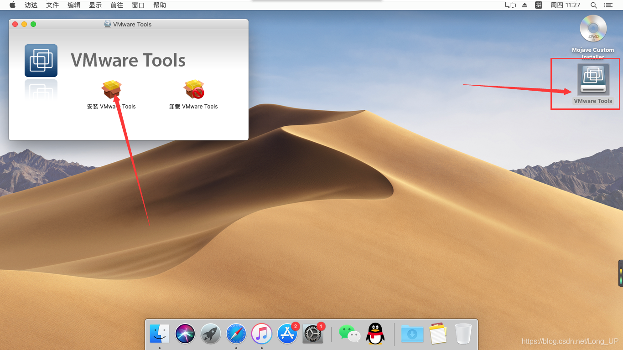Image resolution: width=623 pixels, height=350 pixels.
Task: Open the 前往 menu
Action: 117,5
